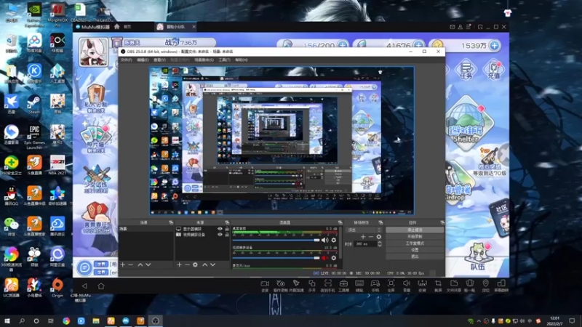Open MuMu gamepad settings icon
The height and width of the screenshot is (327, 582).
[375, 285]
